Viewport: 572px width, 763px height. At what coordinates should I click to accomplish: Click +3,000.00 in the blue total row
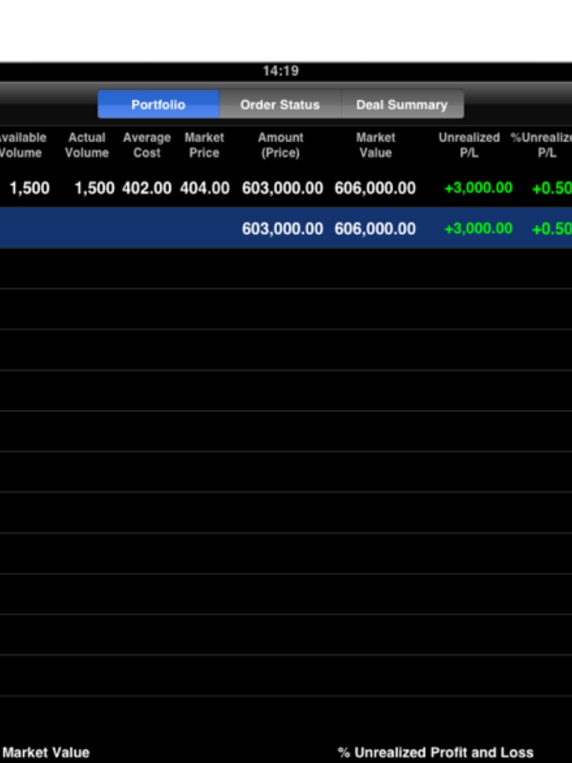[479, 228]
